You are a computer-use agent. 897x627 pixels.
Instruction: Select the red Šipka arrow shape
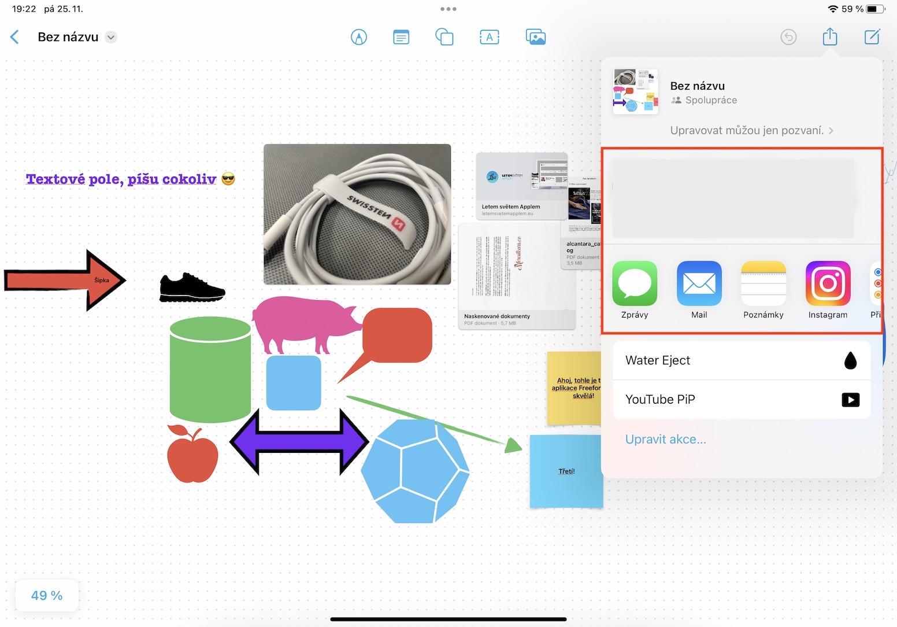tap(65, 281)
